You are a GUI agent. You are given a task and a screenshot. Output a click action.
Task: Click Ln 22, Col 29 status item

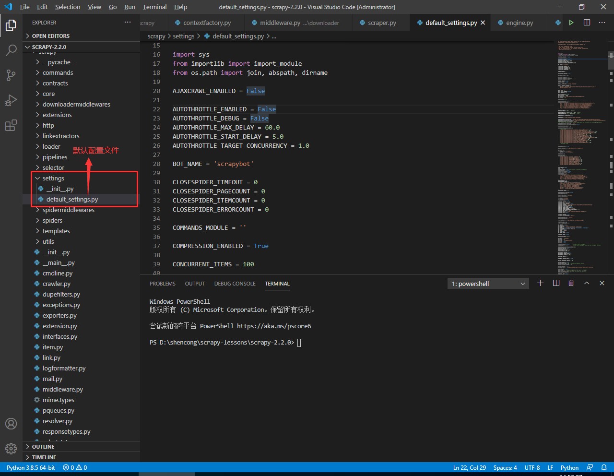(470, 467)
